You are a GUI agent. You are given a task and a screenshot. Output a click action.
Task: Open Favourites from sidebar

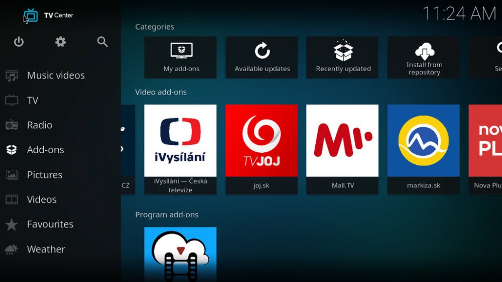coord(50,224)
